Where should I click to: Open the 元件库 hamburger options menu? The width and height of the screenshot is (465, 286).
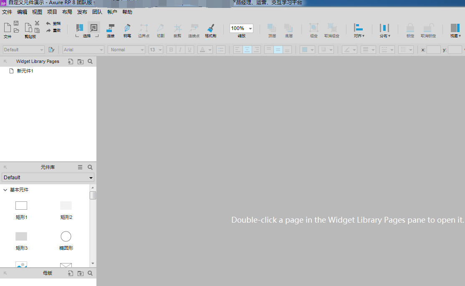(80, 167)
